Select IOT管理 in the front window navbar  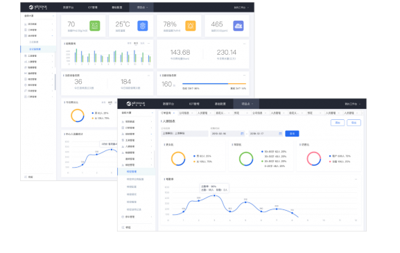[x=194, y=104]
